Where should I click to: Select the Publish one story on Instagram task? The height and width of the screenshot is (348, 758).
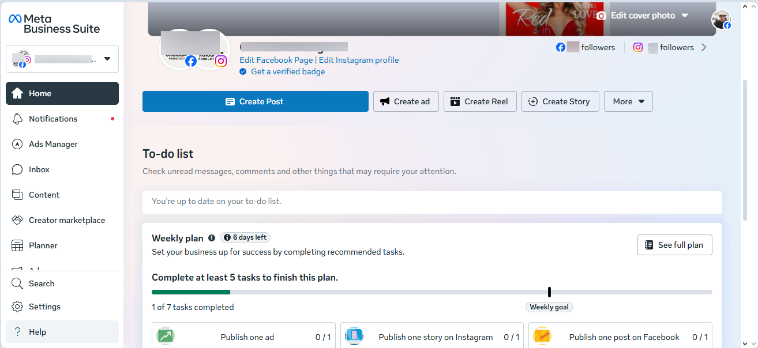pos(431,336)
